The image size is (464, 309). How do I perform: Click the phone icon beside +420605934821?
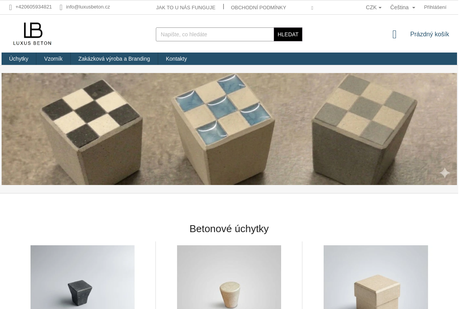(10, 7)
